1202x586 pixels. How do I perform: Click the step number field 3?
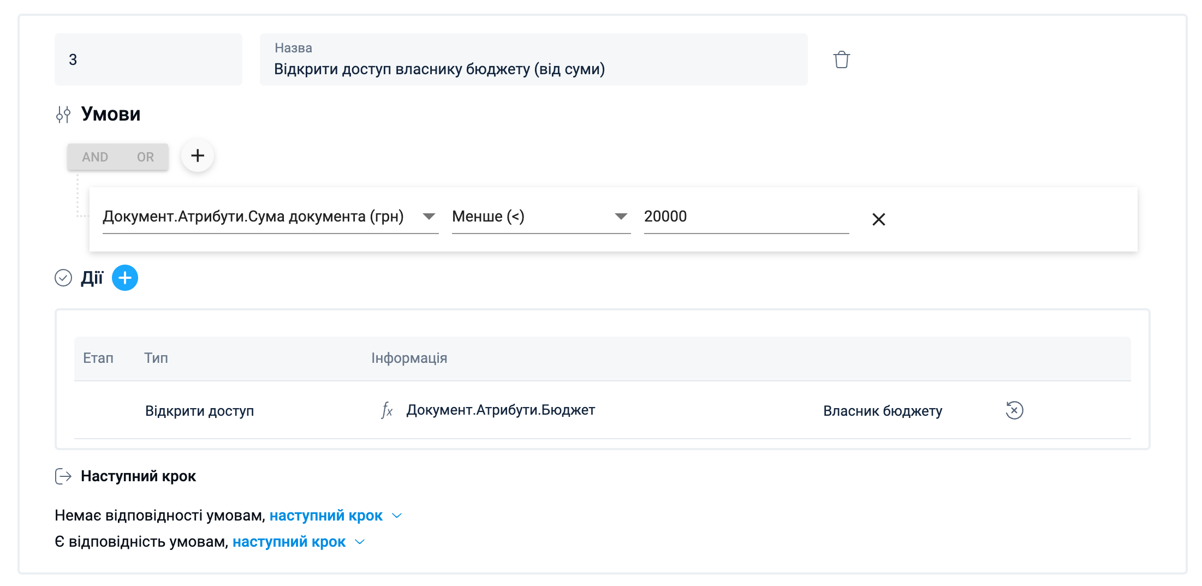[x=148, y=59]
